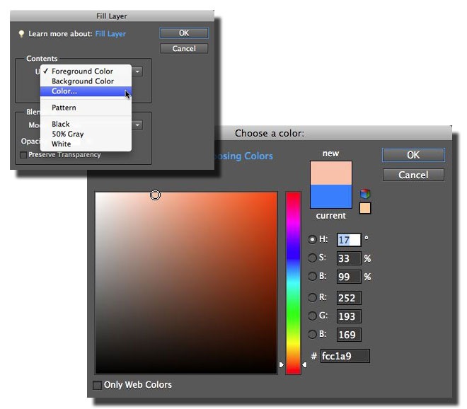This screenshot has width=467, height=409.
Task: Click inside the large orange color field
Action: 186,283
